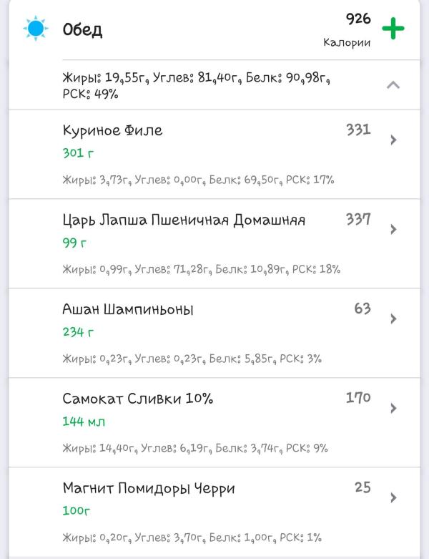Collapse the Обед nutrient summary chevron
Image resolution: width=429 pixels, height=559 pixels.
click(x=393, y=85)
